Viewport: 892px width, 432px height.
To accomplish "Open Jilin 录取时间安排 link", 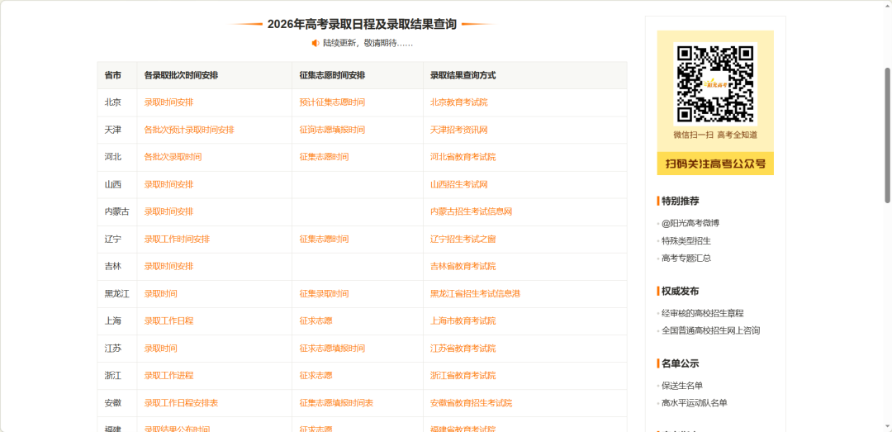I will tap(169, 266).
